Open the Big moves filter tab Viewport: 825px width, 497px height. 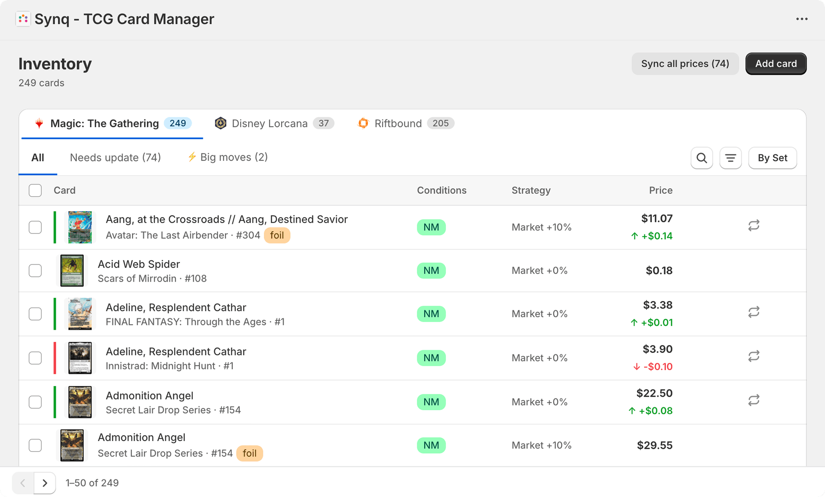coord(227,157)
